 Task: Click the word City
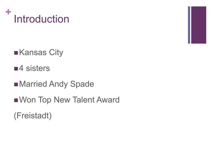pyautogui.click(x=56, y=53)
